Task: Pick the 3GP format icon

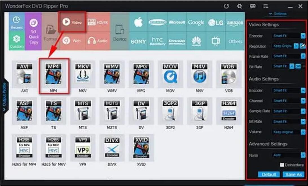Action: tap(200, 111)
